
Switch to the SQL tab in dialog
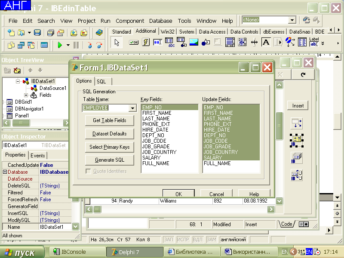coord(101,81)
